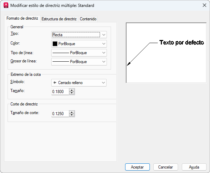Decrease Tamaño de corte with down arrow

click(72, 115)
